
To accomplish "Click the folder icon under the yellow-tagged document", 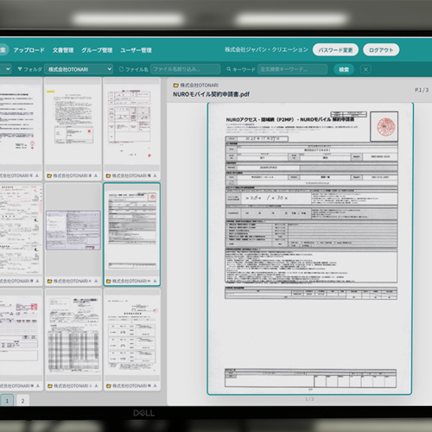I will pos(49,175).
